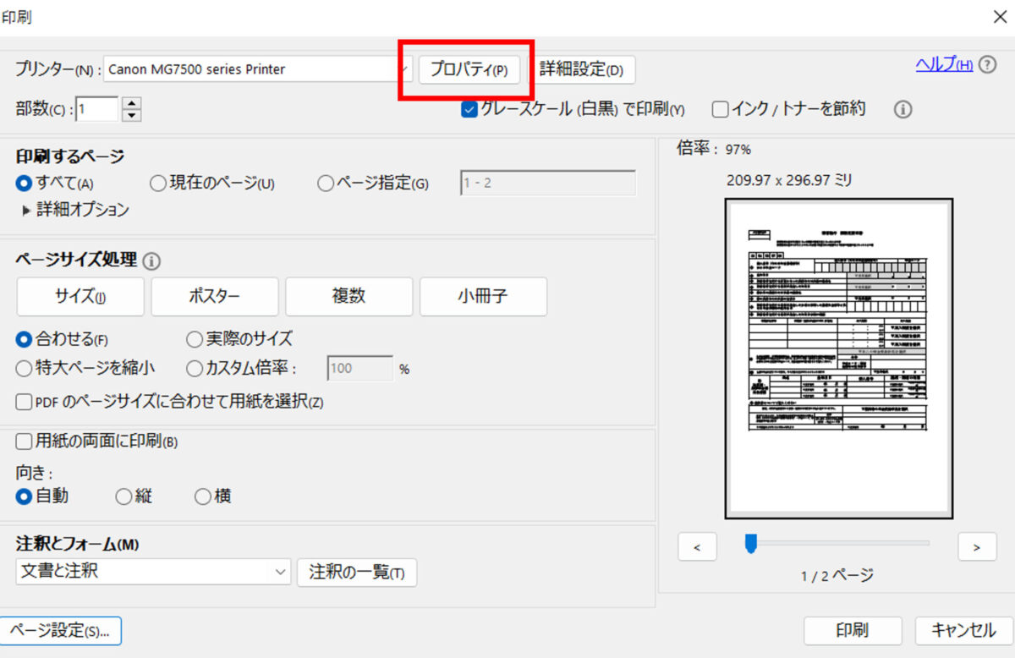Enable the ink/toner saving checkbox
1015x658 pixels.
pos(721,109)
